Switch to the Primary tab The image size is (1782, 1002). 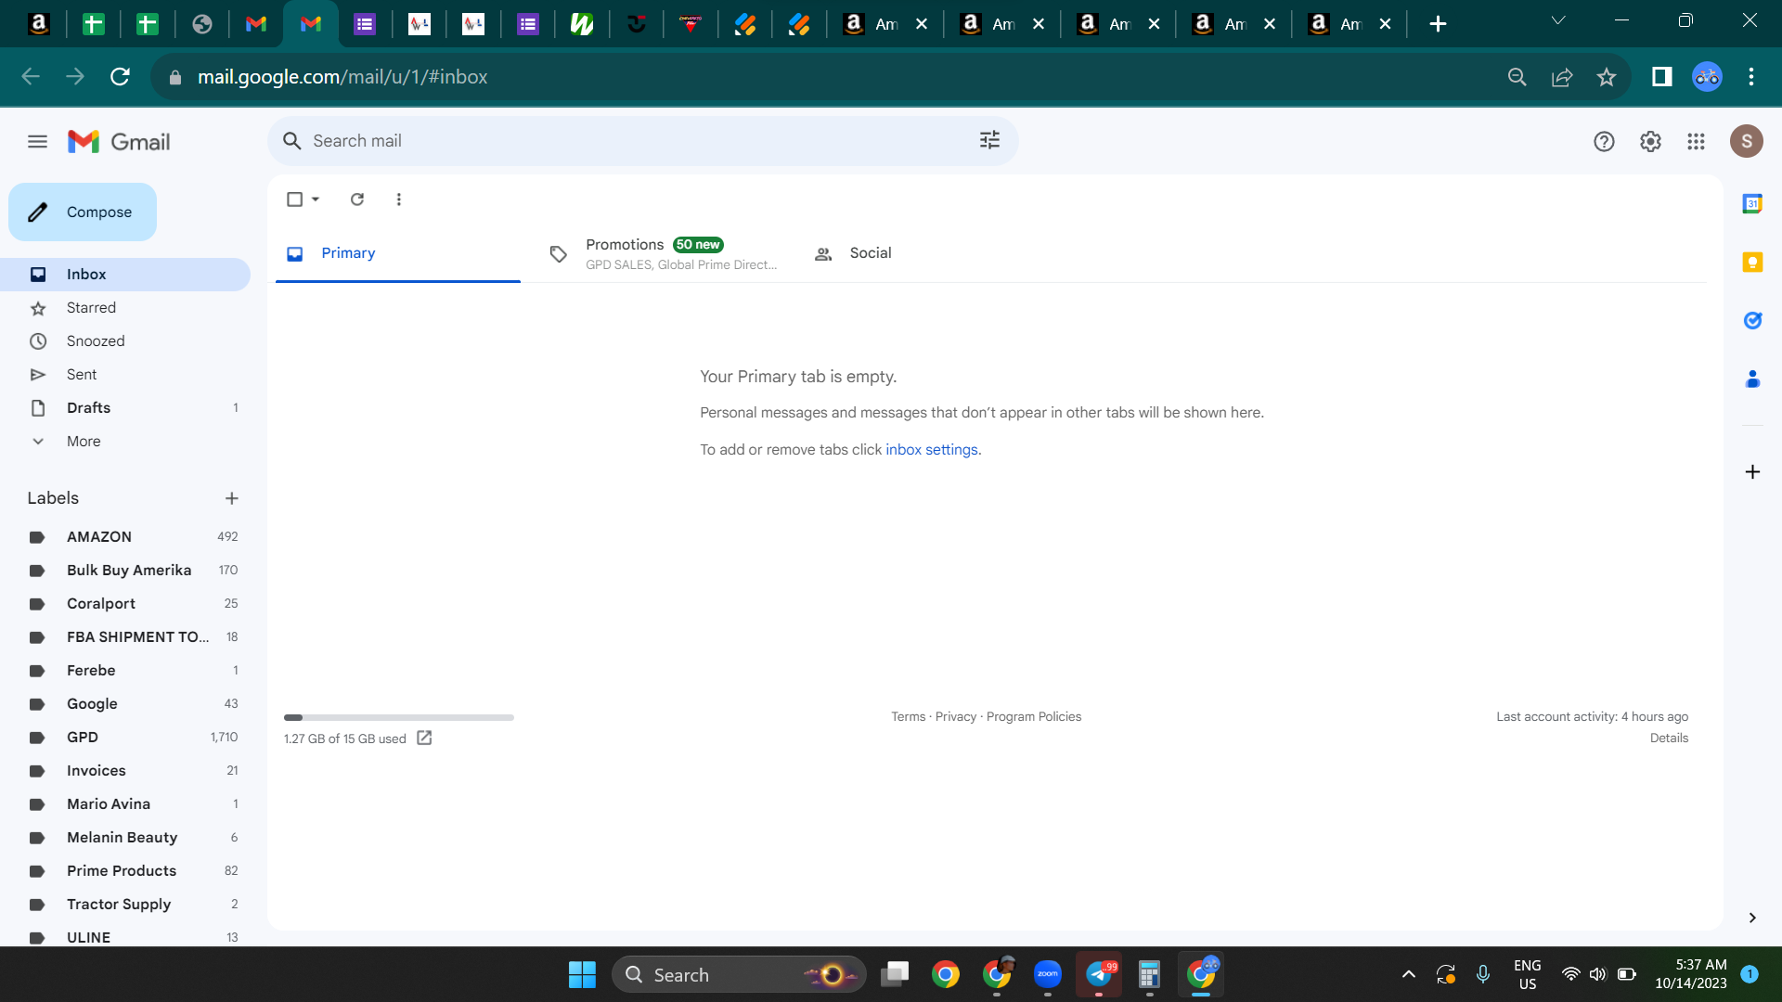pos(398,253)
